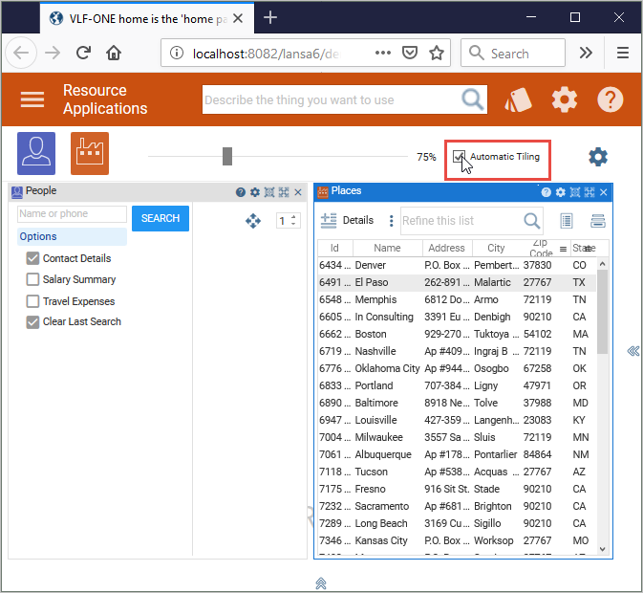This screenshot has width=643, height=593.
Task: Expand the bottom panel chevron
Action: pos(321,582)
